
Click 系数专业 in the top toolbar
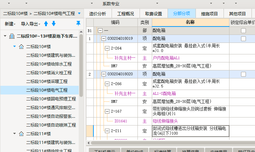111,4
